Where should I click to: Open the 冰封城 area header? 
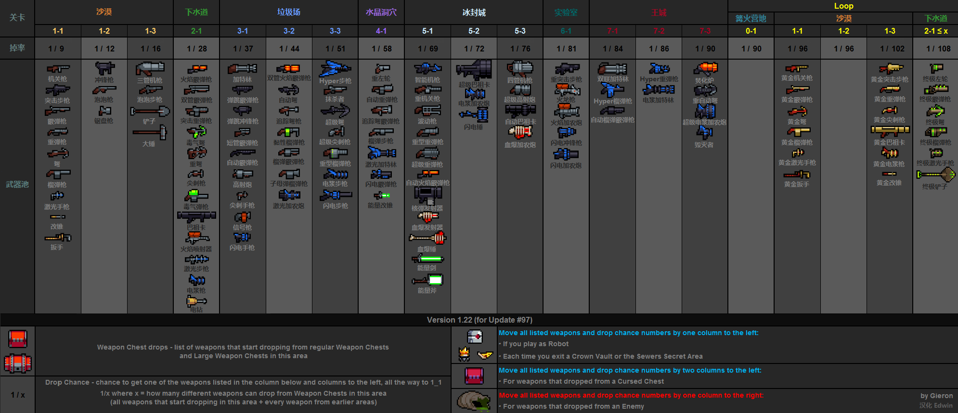point(474,13)
